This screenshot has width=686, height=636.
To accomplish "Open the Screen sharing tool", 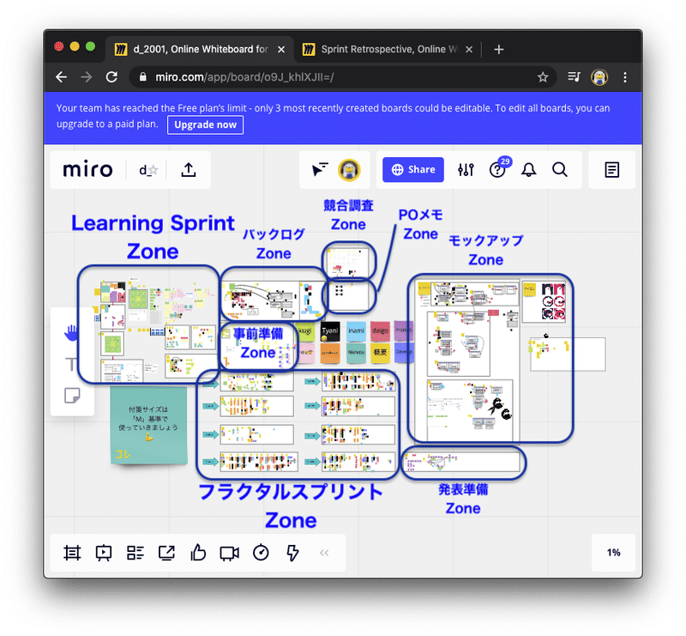I will point(166,553).
